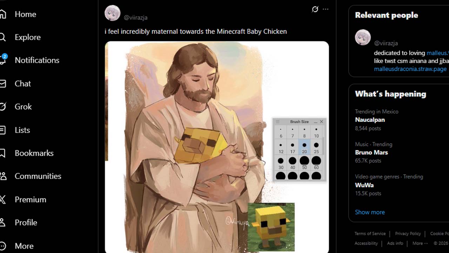The width and height of the screenshot is (449, 253).
Task: Click the Grok icon on the post
Action: (315, 9)
